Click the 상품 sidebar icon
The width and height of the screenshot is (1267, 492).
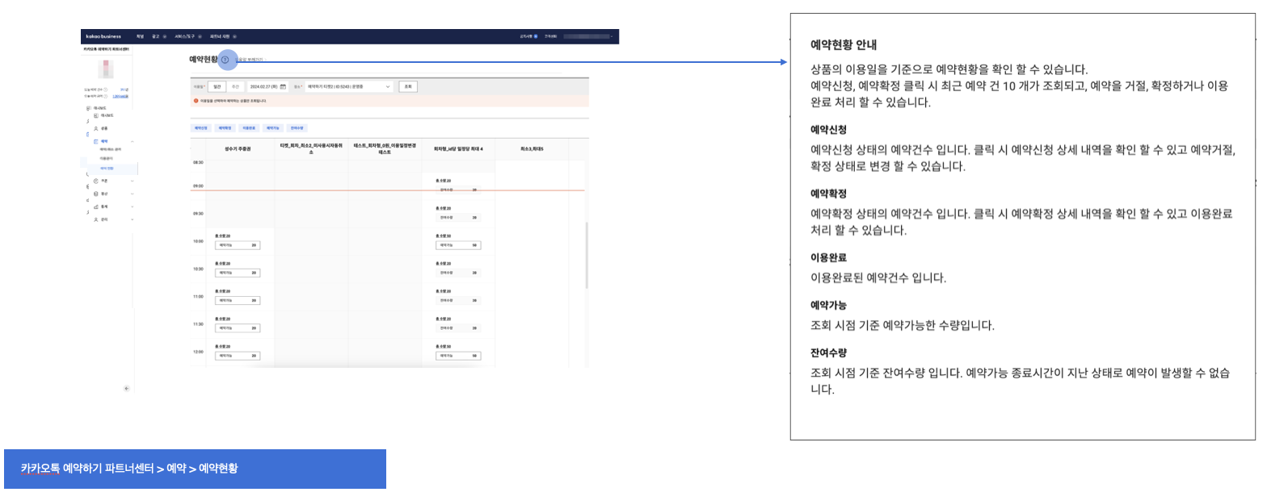point(95,128)
